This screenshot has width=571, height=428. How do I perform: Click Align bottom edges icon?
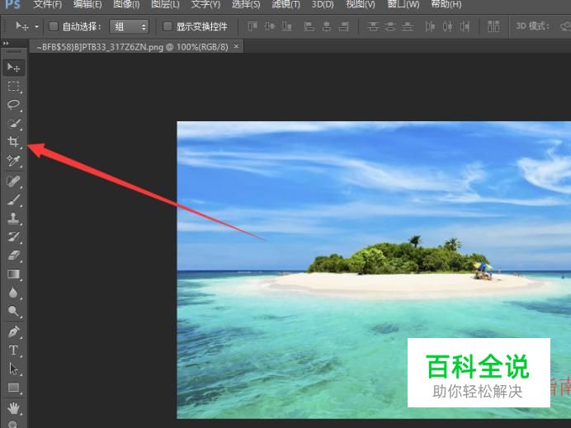pyautogui.click(x=287, y=26)
